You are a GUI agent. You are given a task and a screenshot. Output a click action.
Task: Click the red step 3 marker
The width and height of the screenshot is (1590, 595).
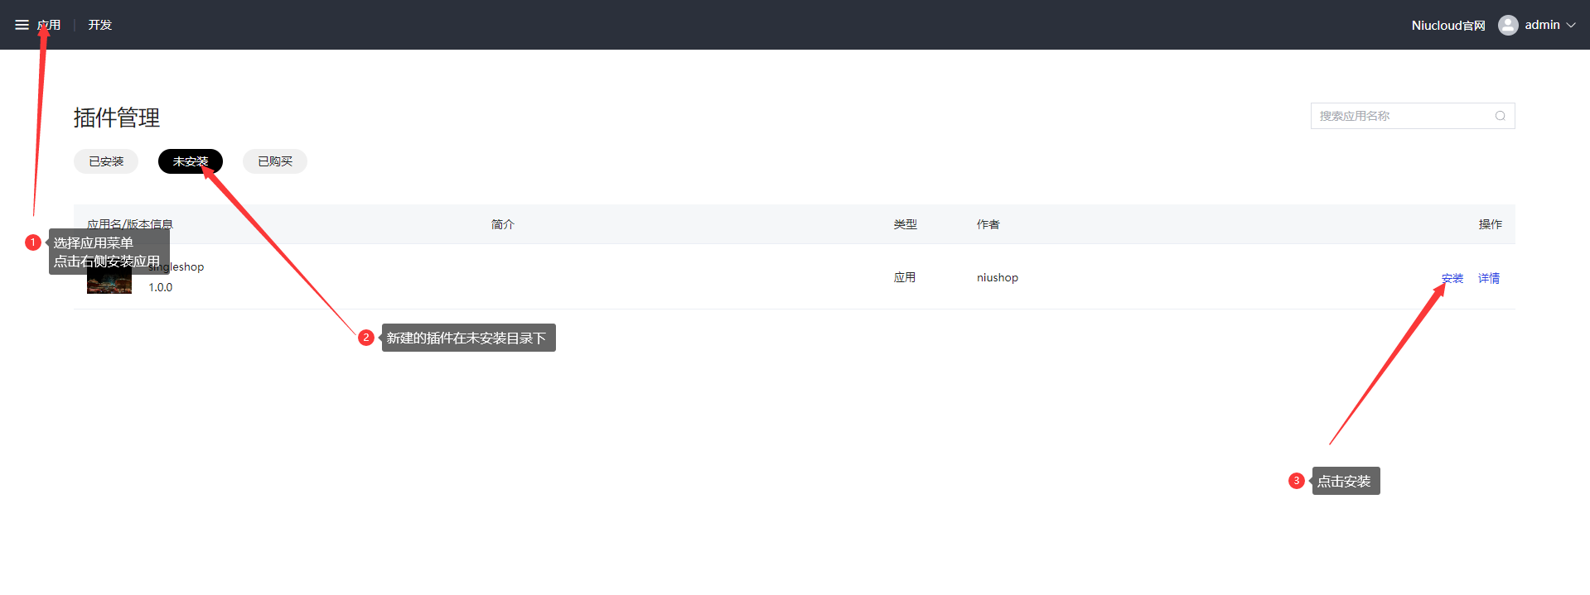1297,481
